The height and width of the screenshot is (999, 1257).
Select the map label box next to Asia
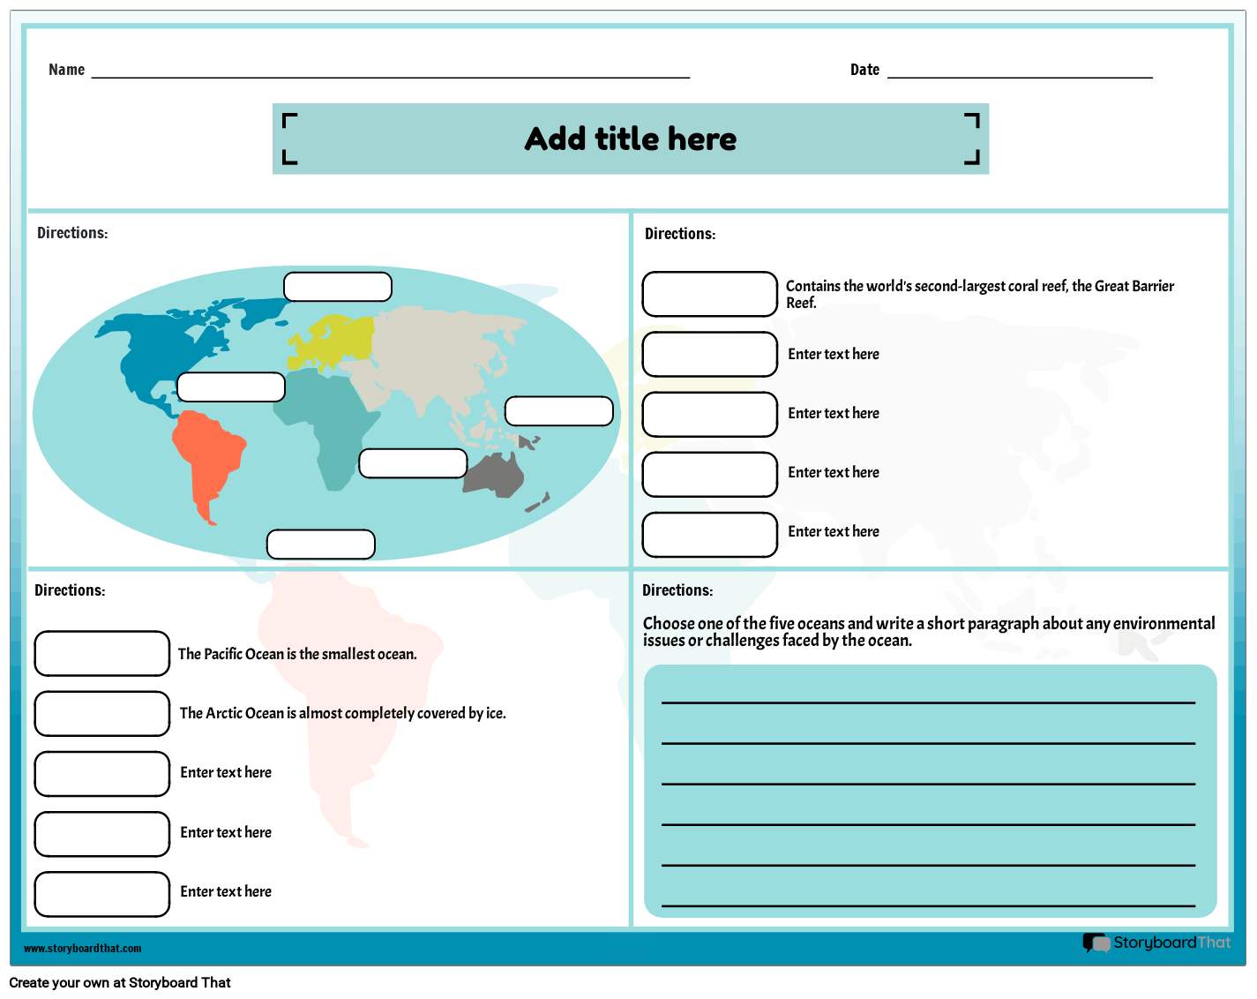tap(559, 411)
